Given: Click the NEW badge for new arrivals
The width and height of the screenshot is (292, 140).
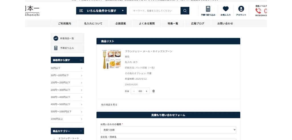Looking at the screenshot, I should pos(56,38).
